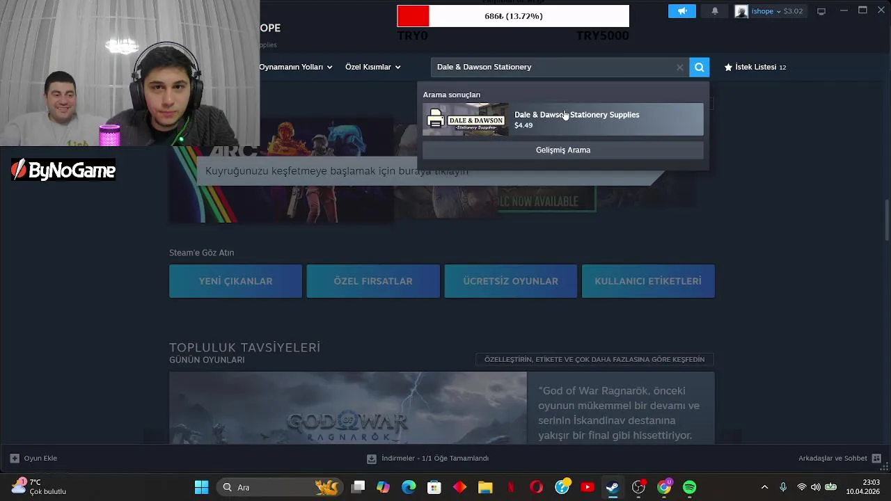Click the God of War Ragnarök review quote
Image resolution: width=891 pixels, height=501 pixels.
620,413
